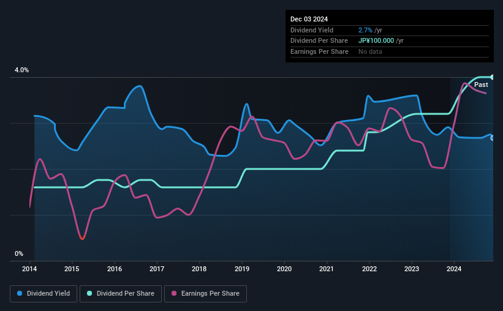Click the 'No data' earnings value
Screen dimensions: 503x311
point(370,51)
